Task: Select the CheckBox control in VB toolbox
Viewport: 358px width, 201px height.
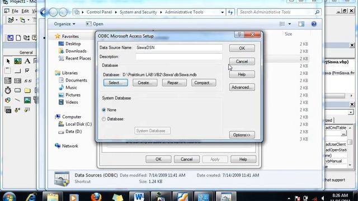Action: click(x=27, y=71)
